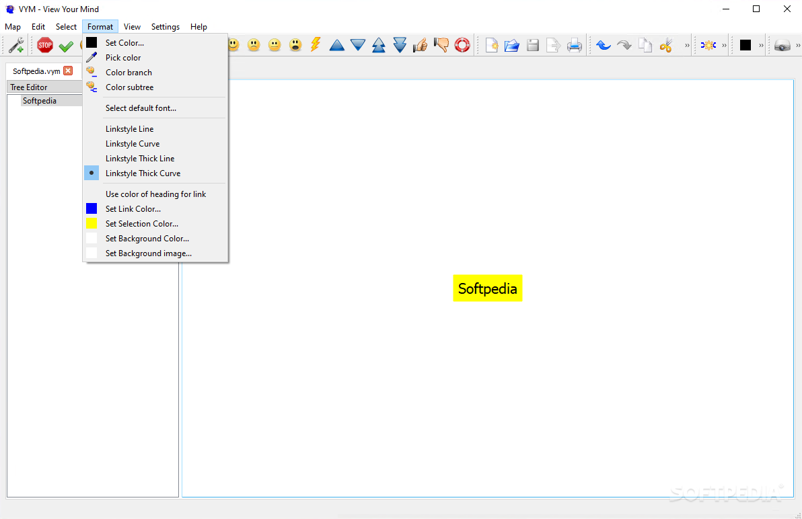Open the black color toolbar swatch
802x519 pixels.
[x=745, y=46]
